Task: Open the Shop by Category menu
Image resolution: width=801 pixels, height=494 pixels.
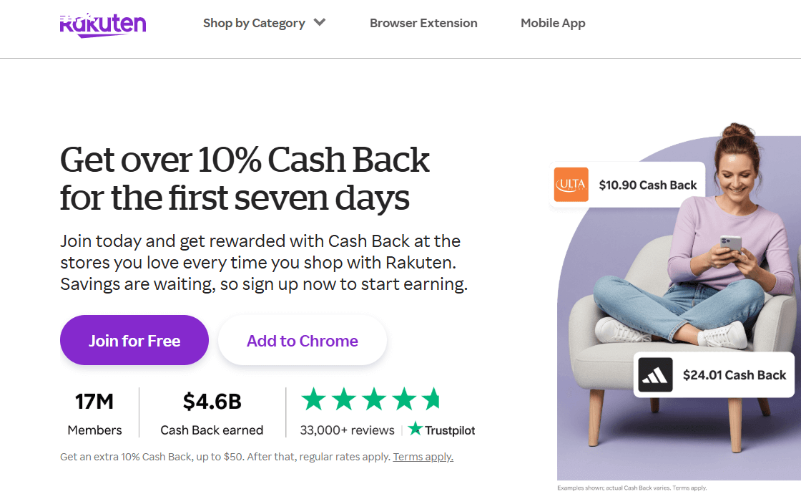Action: 254,23
